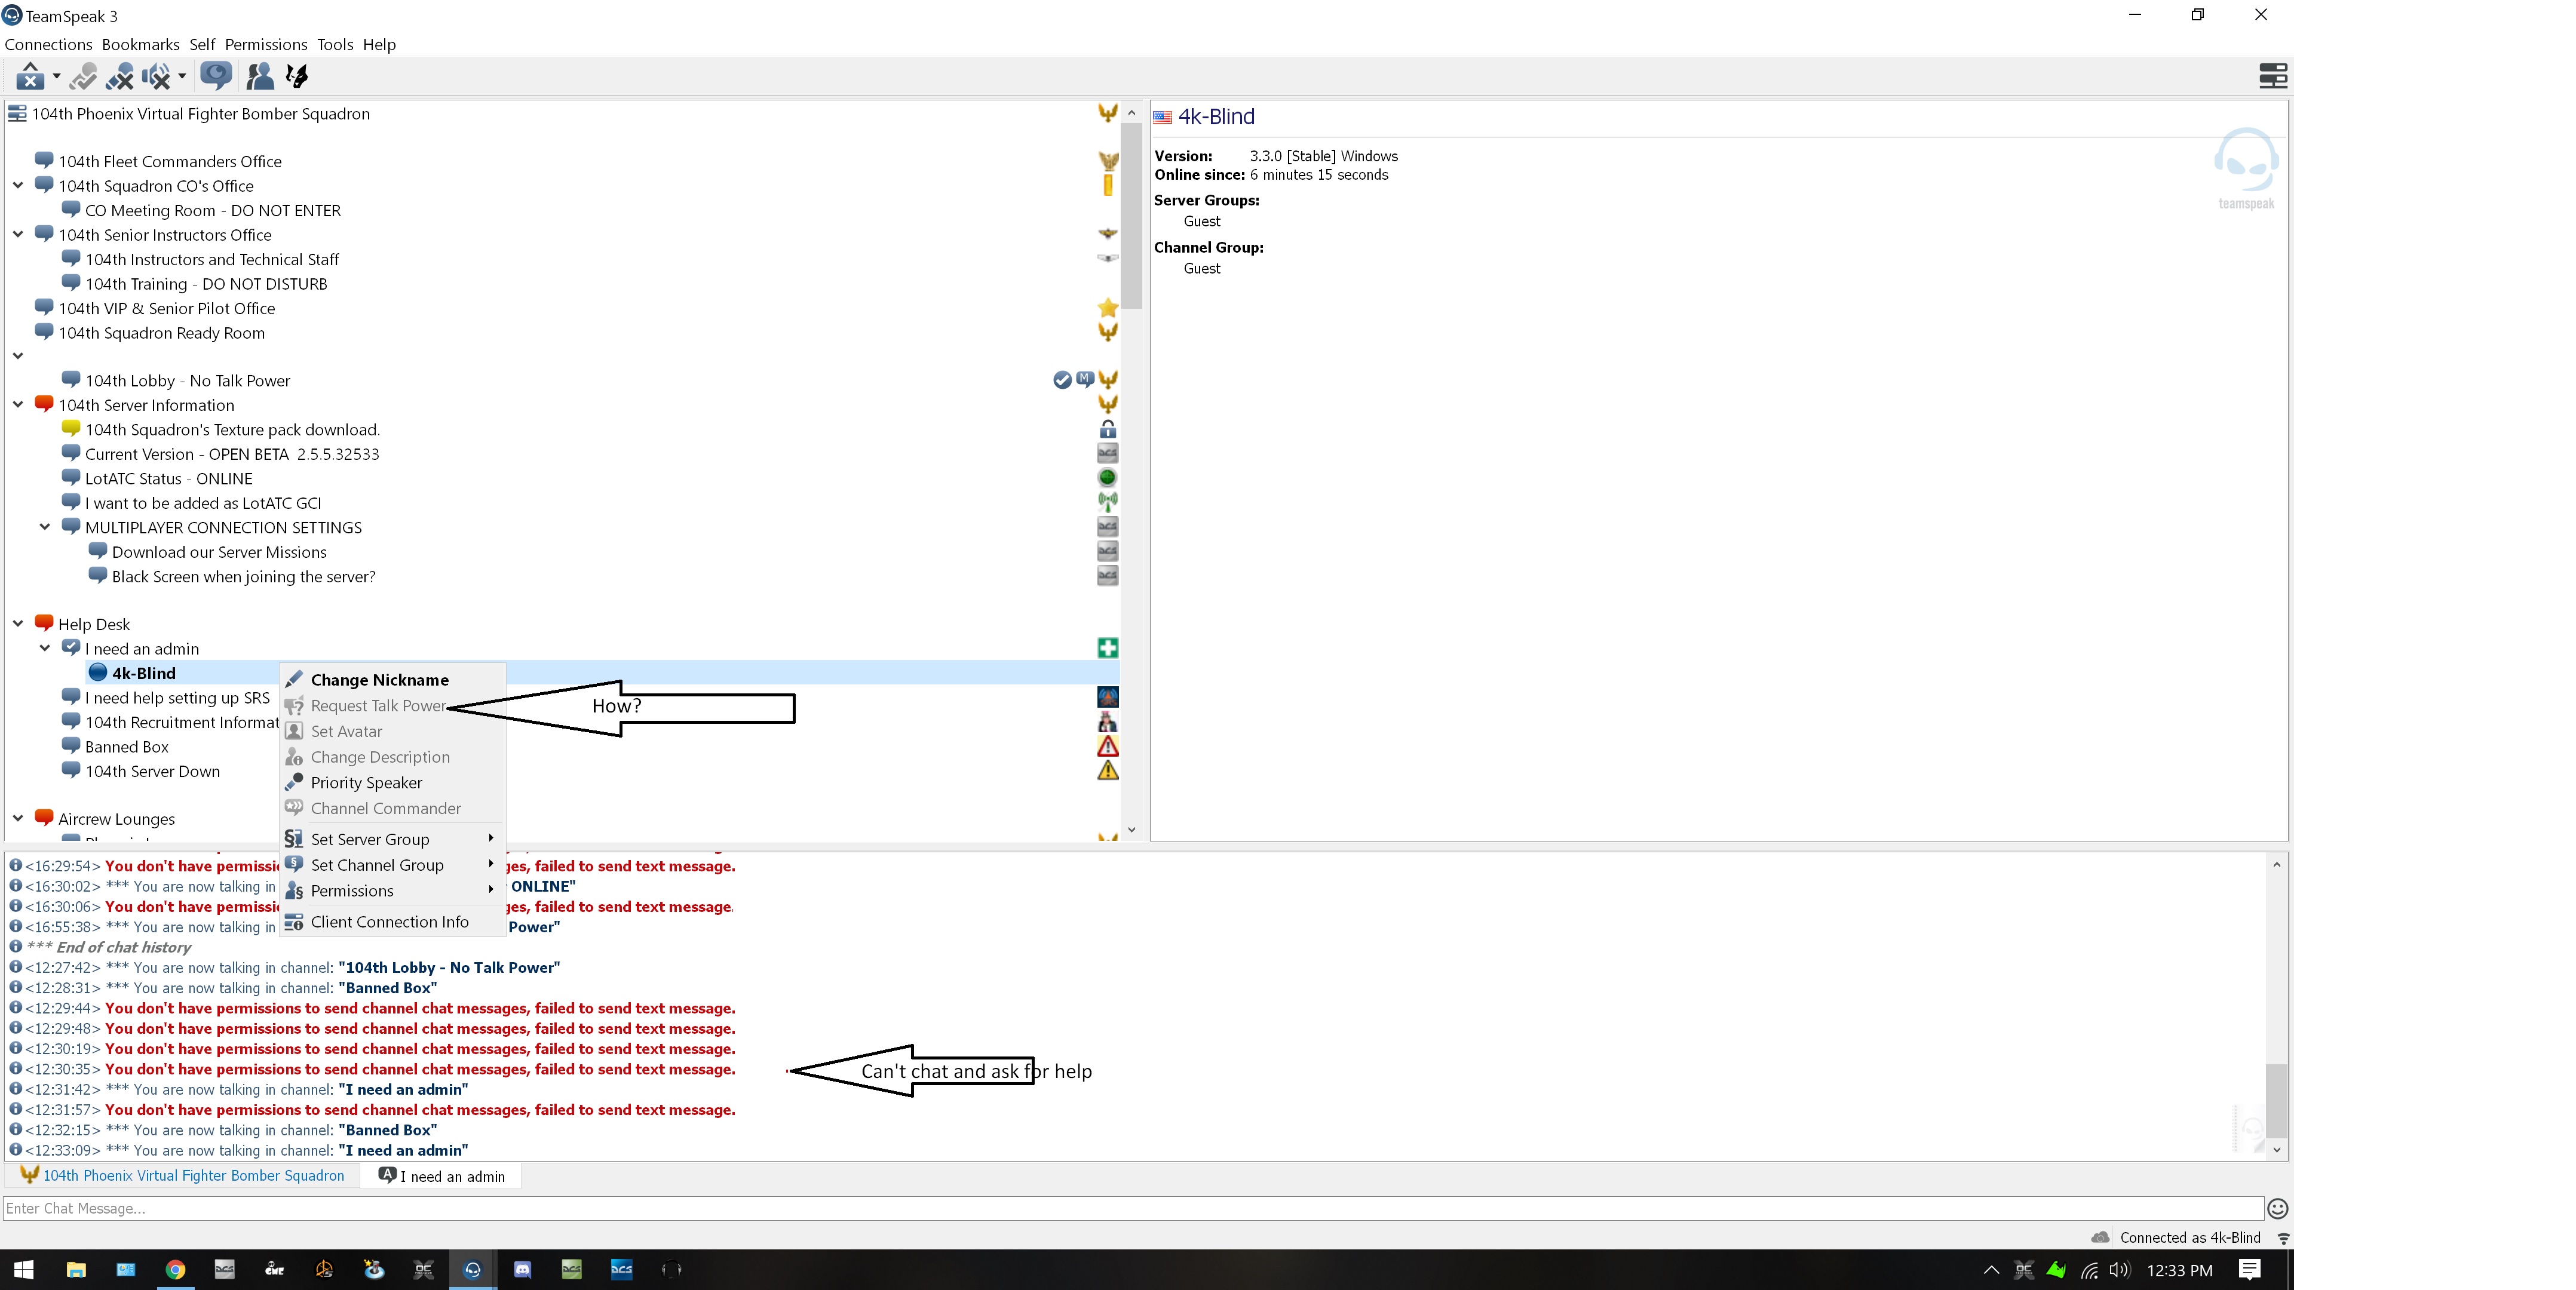Screen dimensions: 2576x1290
Task: Click the green cross icon for I need an admin
Action: pyautogui.click(x=1107, y=648)
